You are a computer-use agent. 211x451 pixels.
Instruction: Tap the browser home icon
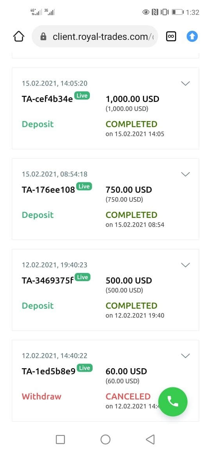[x=19, y=37]
